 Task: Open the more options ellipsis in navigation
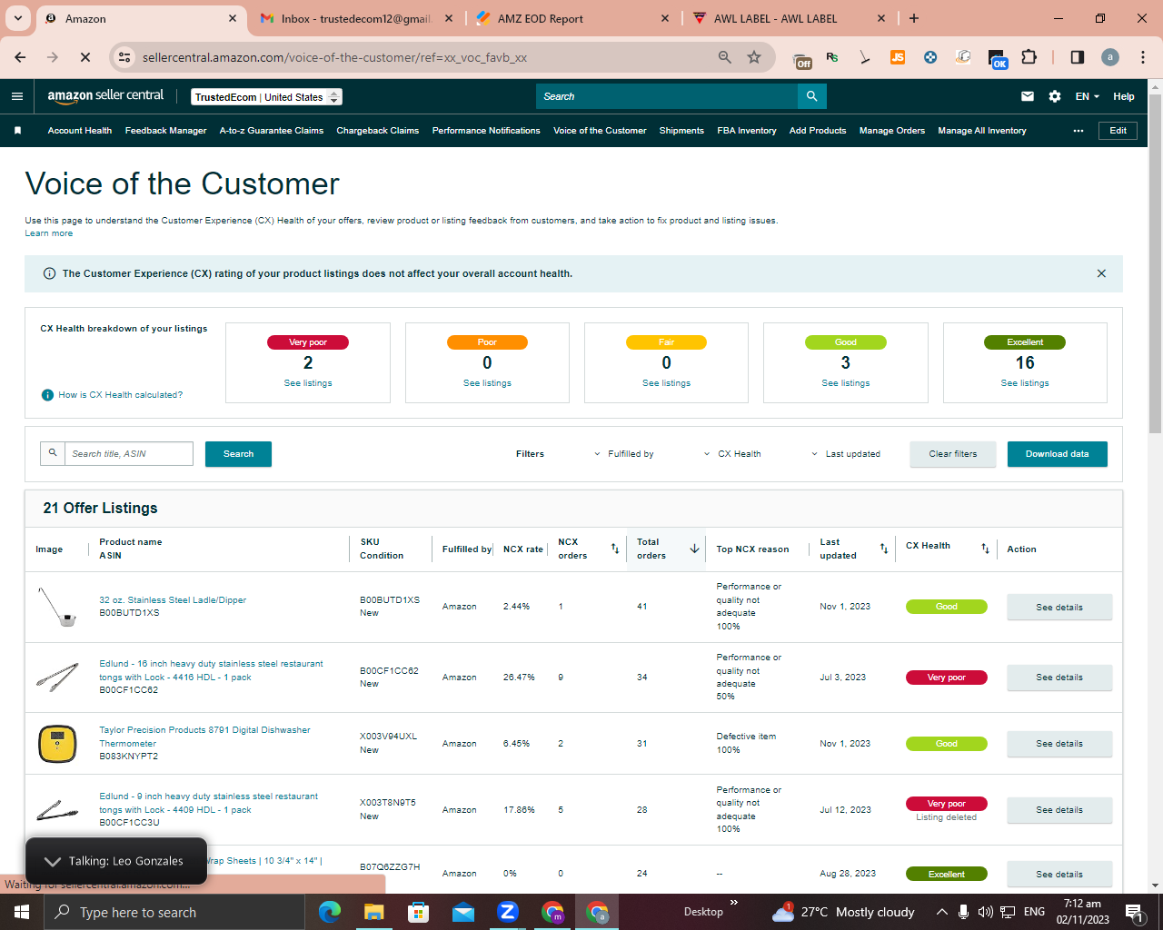click(1079, 131)
